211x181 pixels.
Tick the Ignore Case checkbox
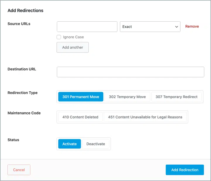coord(59,37)
